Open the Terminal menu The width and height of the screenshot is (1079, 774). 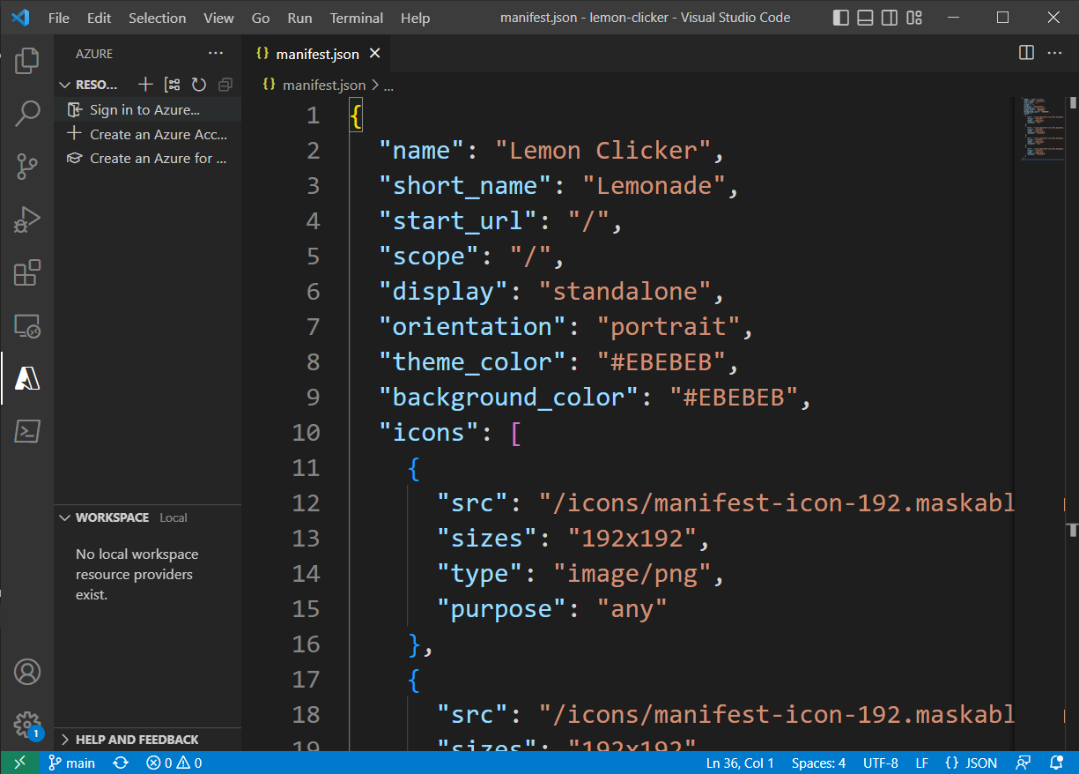(x=356, y=18)
